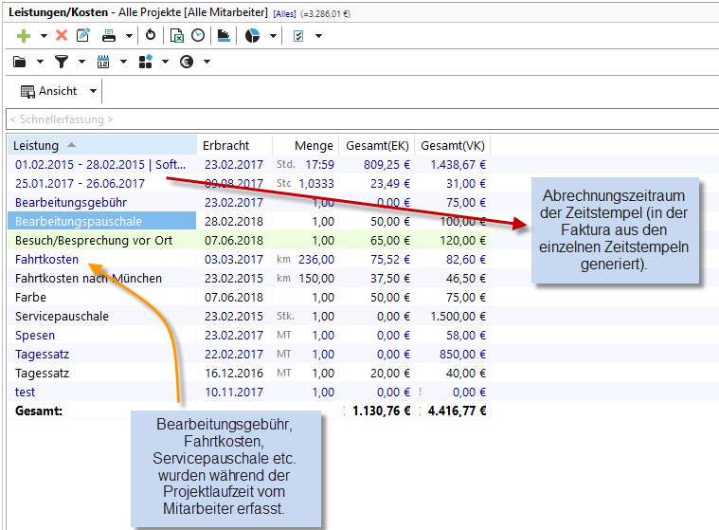This screenshot has width=719, height=530.
Task: Click the pie chart icon
Action: 253,35
